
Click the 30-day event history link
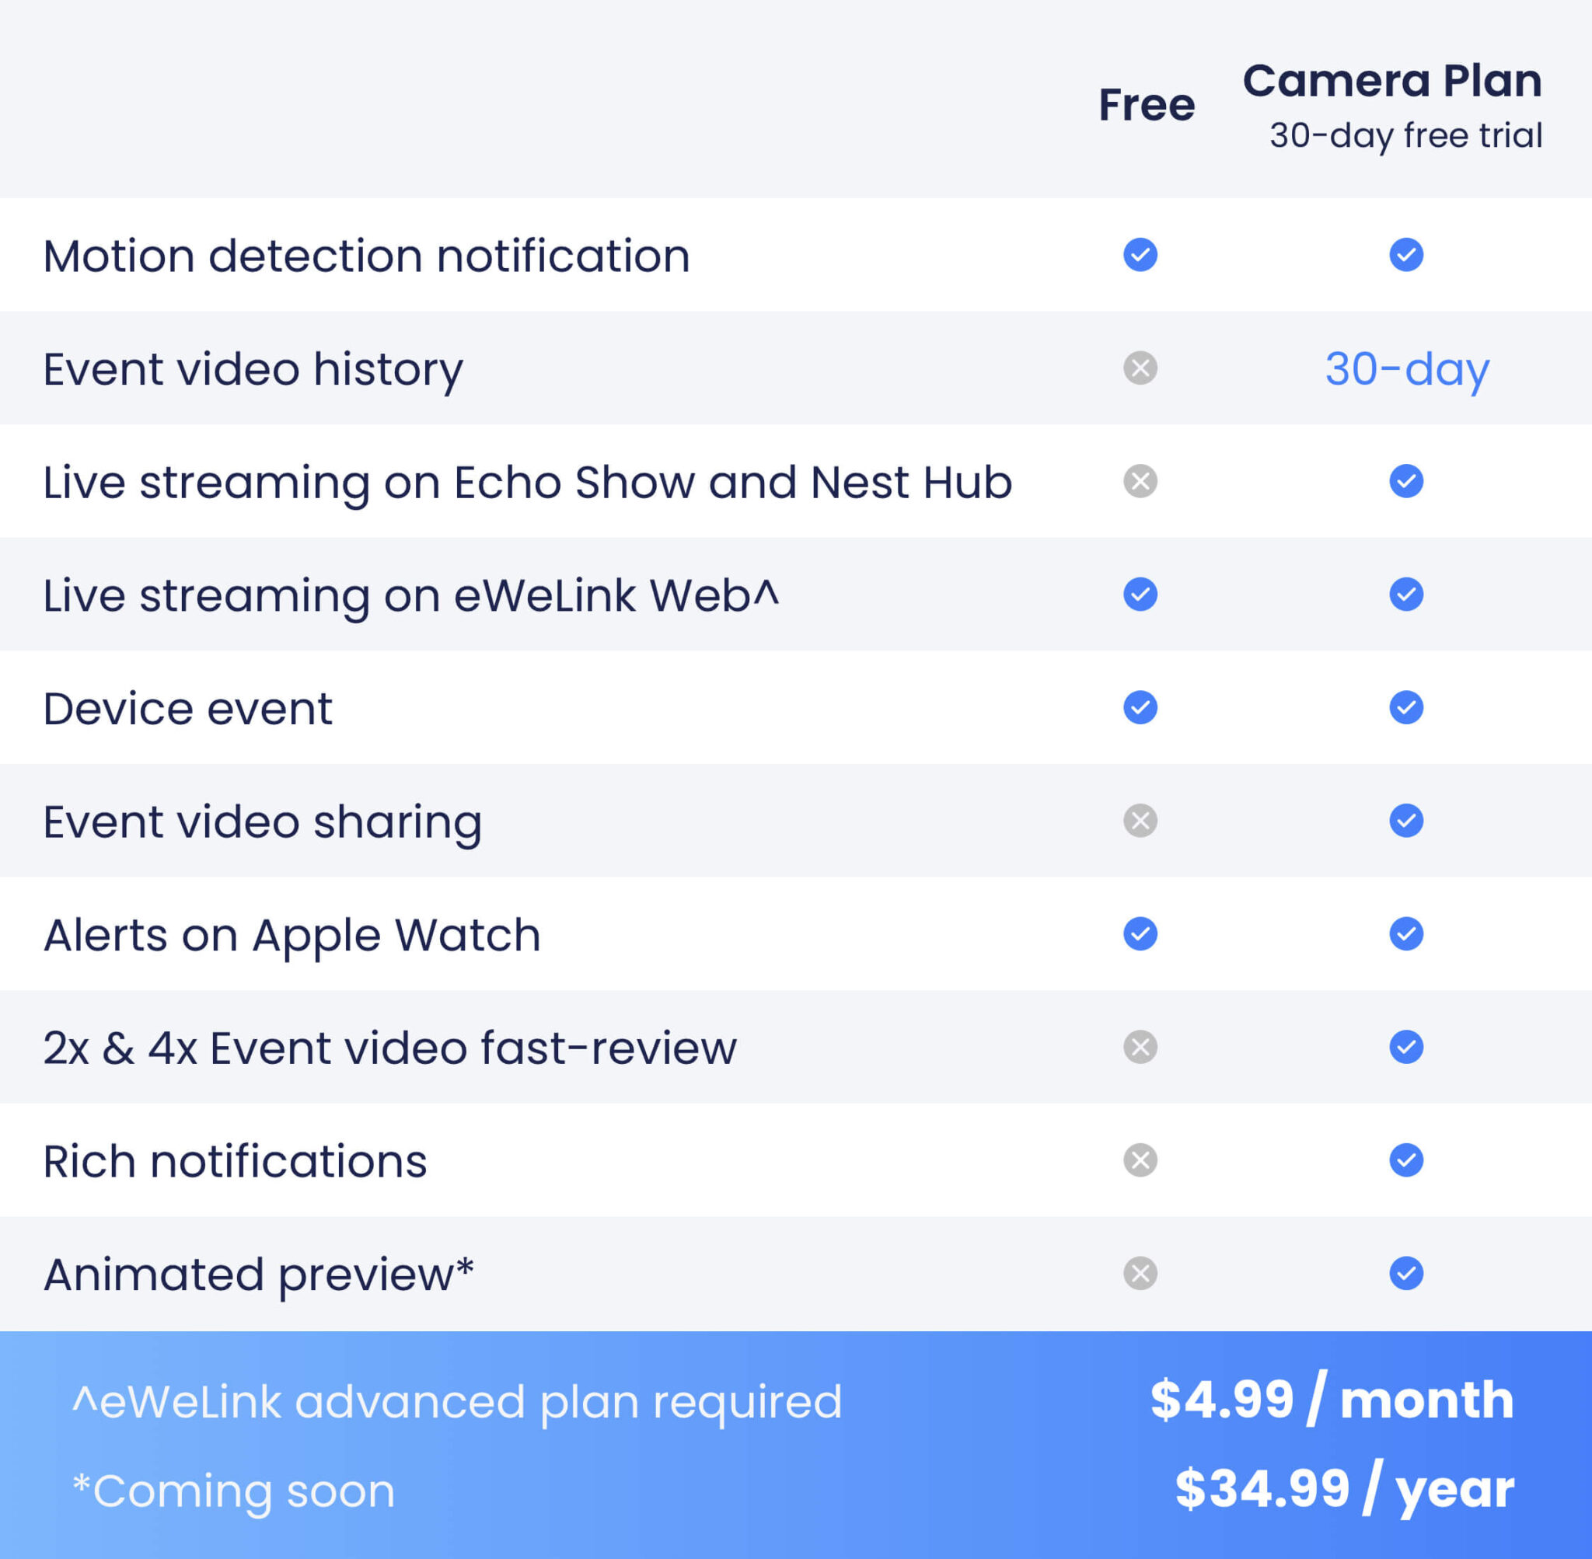point(1407,369)
